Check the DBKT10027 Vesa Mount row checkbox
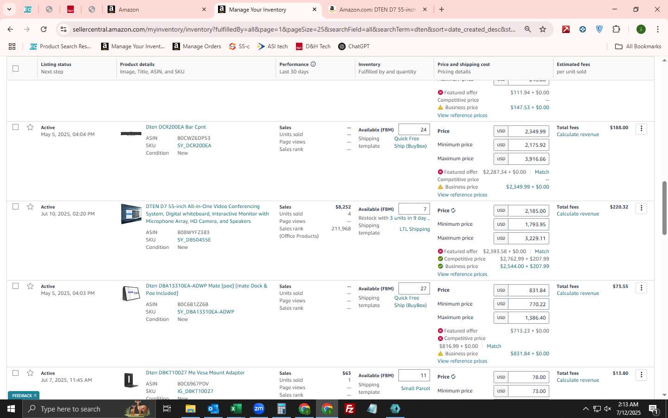Screen dimensions: 668x418 pos(15,372)
